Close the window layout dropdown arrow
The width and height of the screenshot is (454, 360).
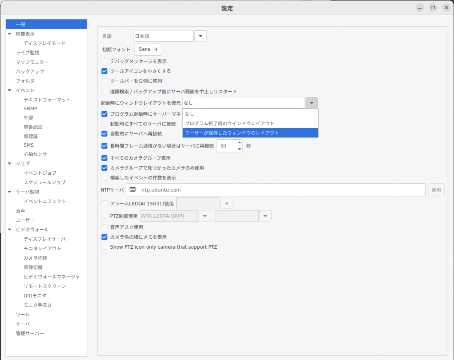(x=311, y=103)
